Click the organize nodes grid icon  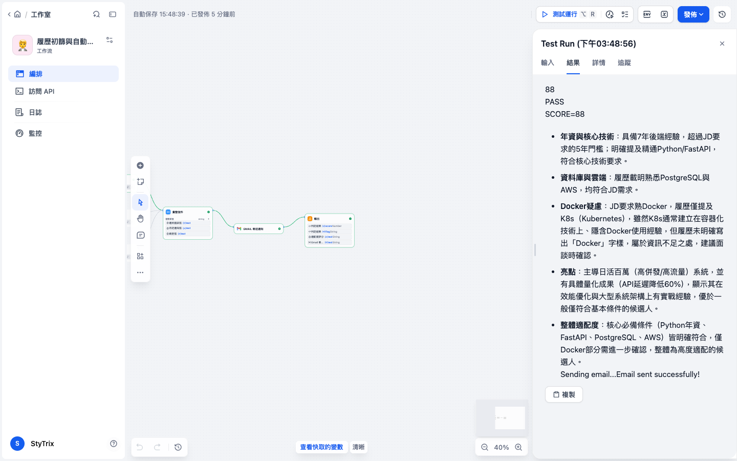140,256
